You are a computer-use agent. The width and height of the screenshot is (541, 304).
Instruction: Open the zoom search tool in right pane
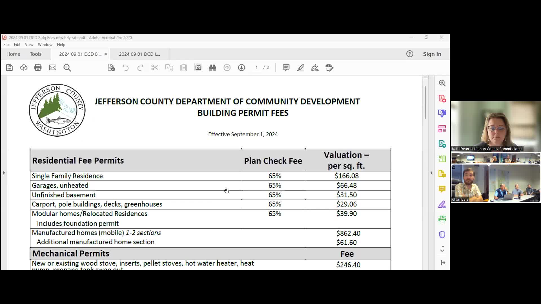[x=442, y=83]
